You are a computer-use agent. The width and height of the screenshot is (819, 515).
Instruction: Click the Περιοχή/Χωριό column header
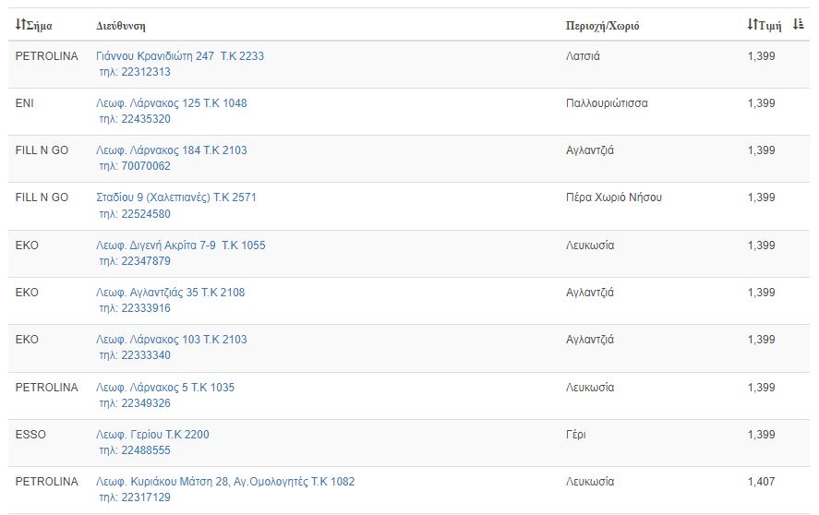click(602, 26)
